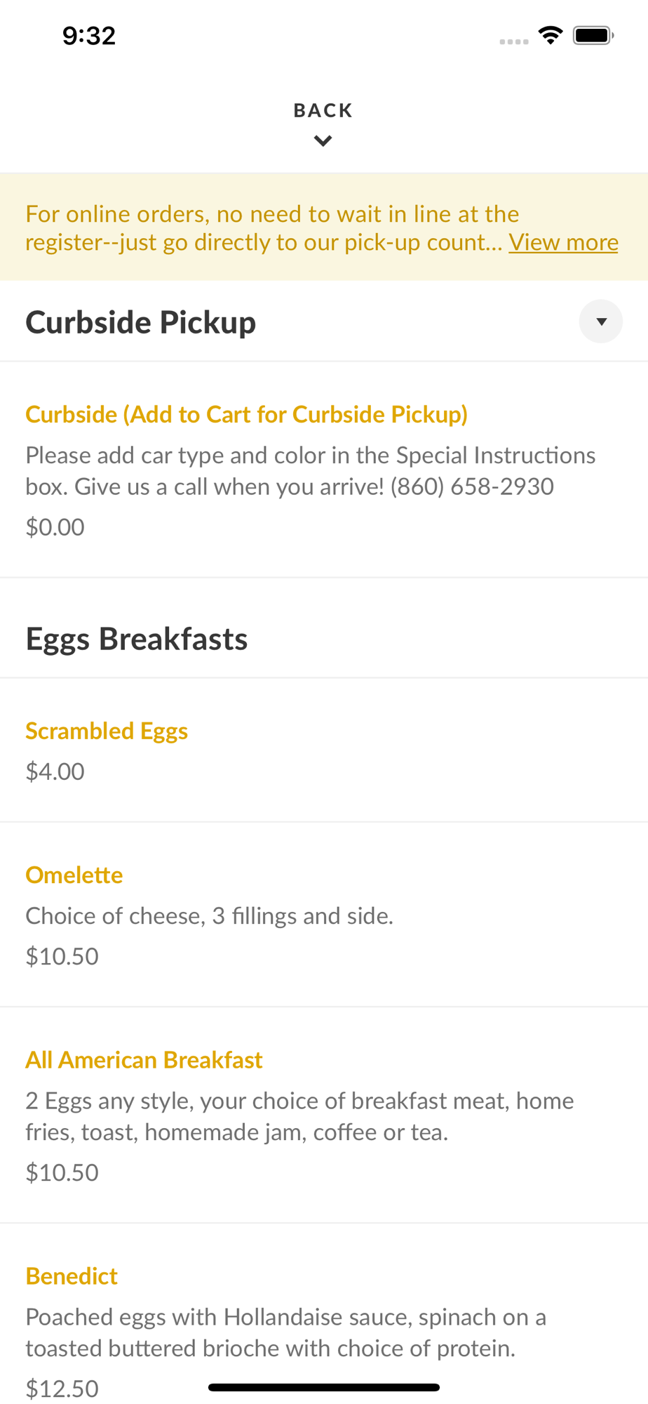Tap the BACK label at top
This screenshot has height=1404, width=648.
point(323,110)
